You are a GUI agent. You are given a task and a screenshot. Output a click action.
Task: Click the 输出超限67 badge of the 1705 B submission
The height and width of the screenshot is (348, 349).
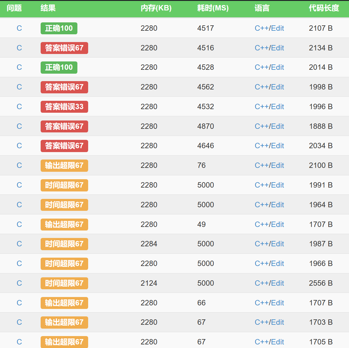point(64,342)
